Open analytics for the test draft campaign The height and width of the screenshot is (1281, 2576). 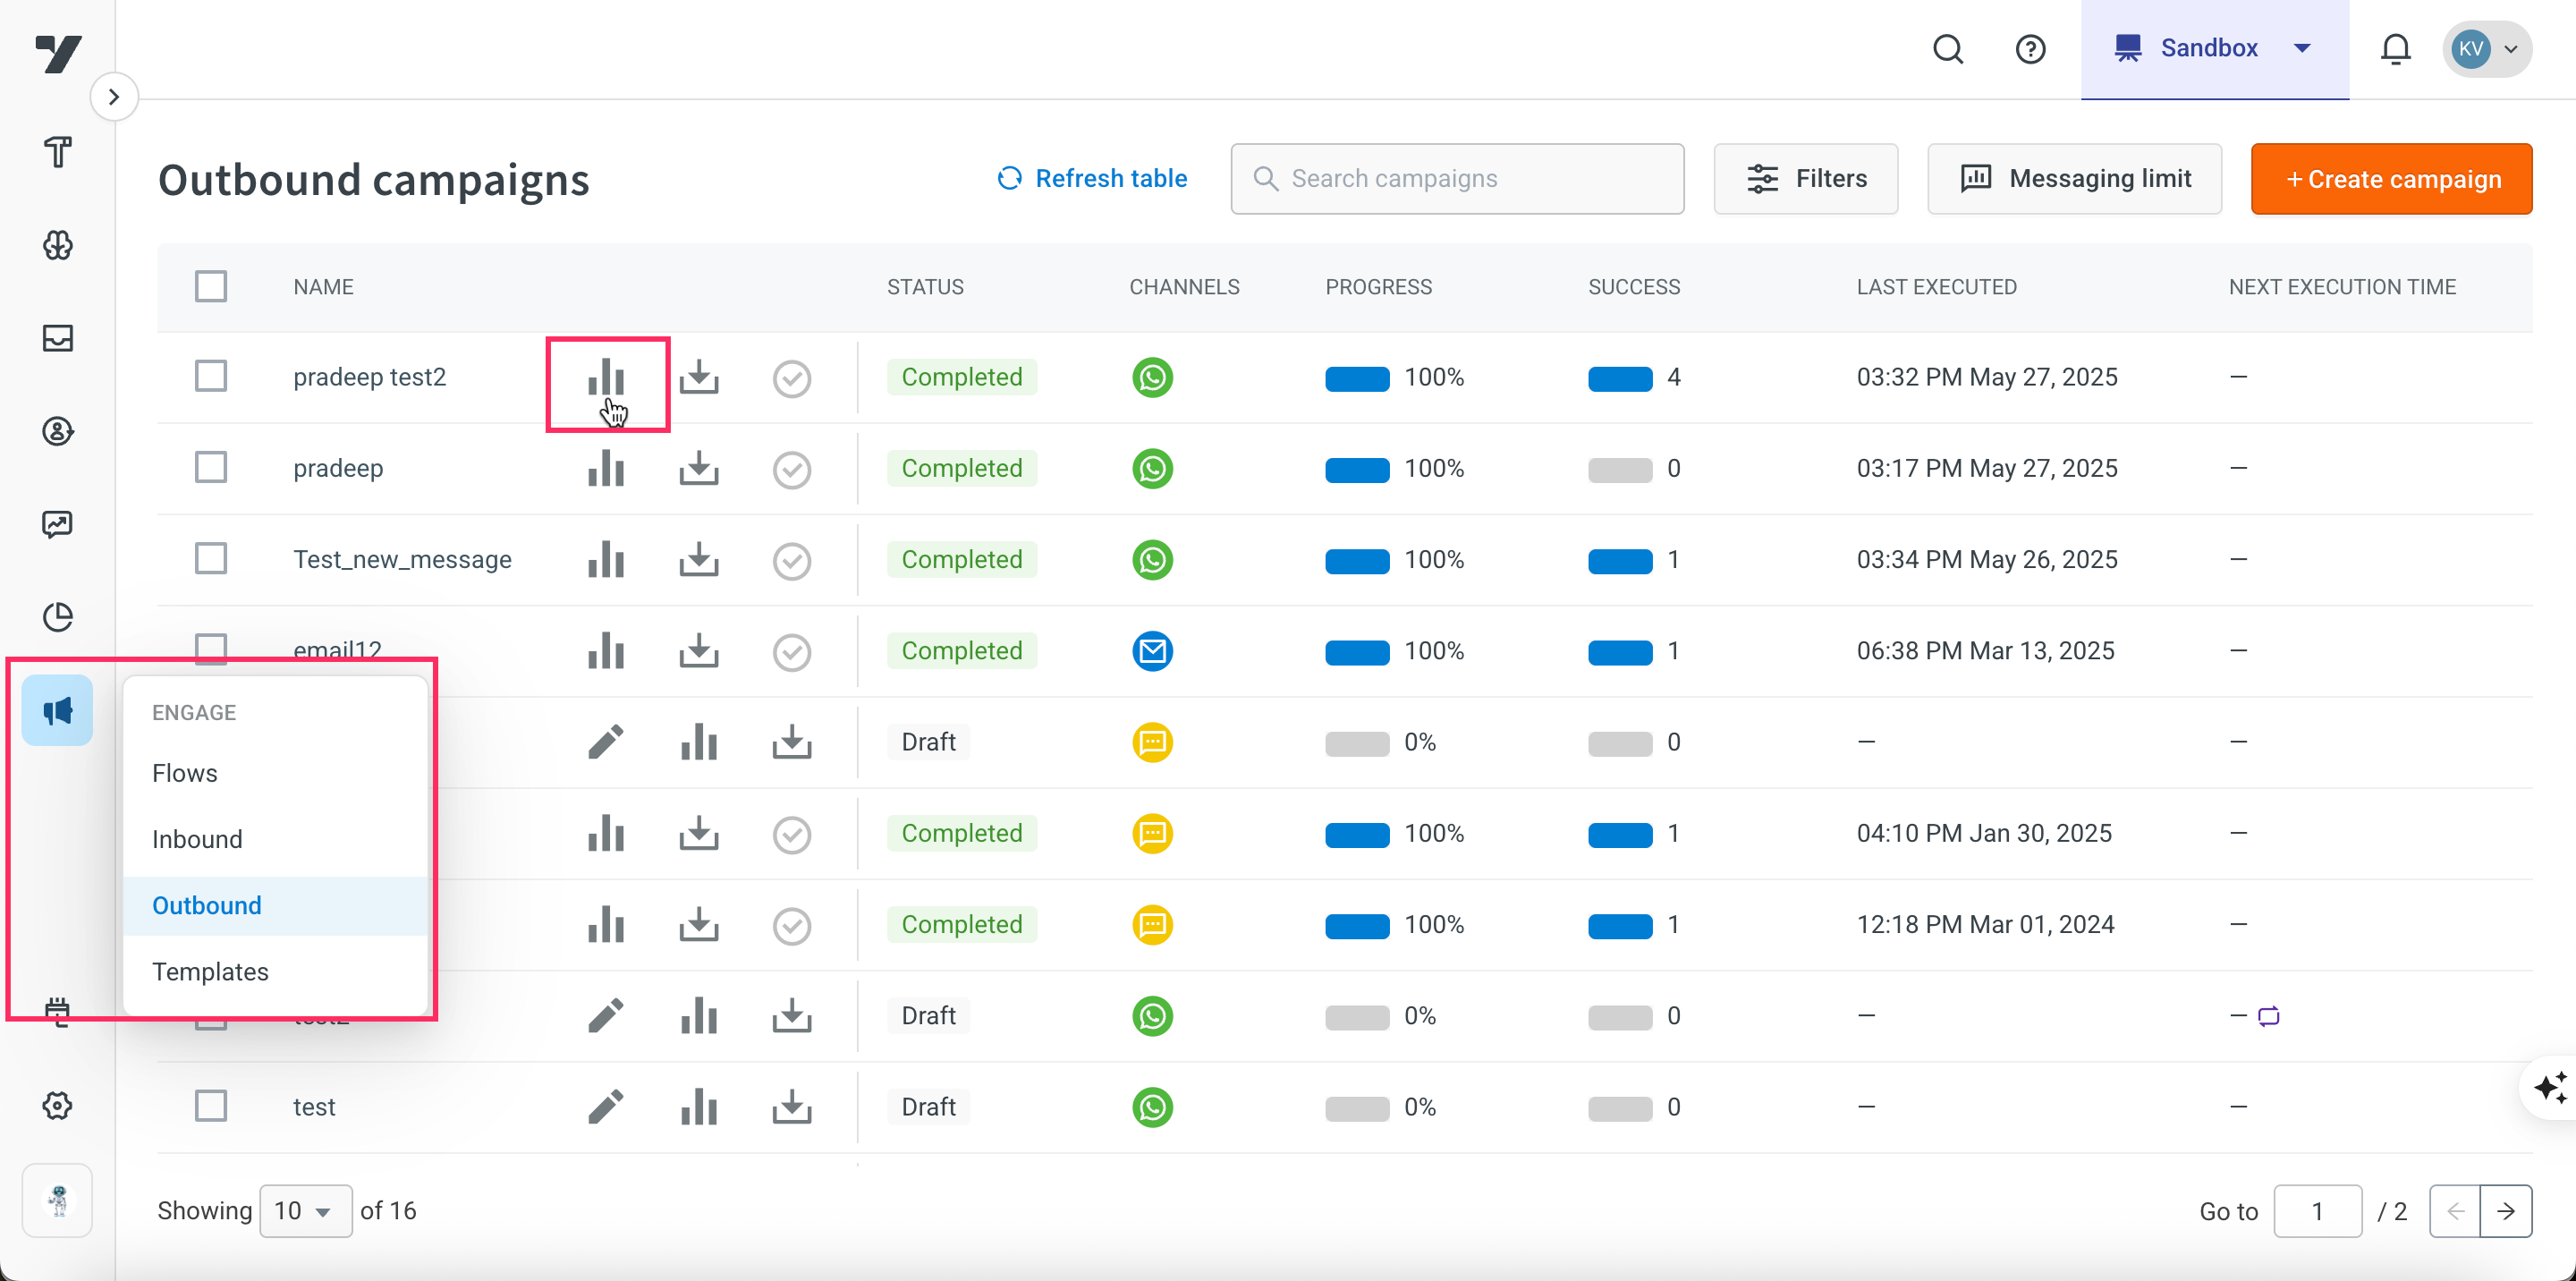[699, 1106]
